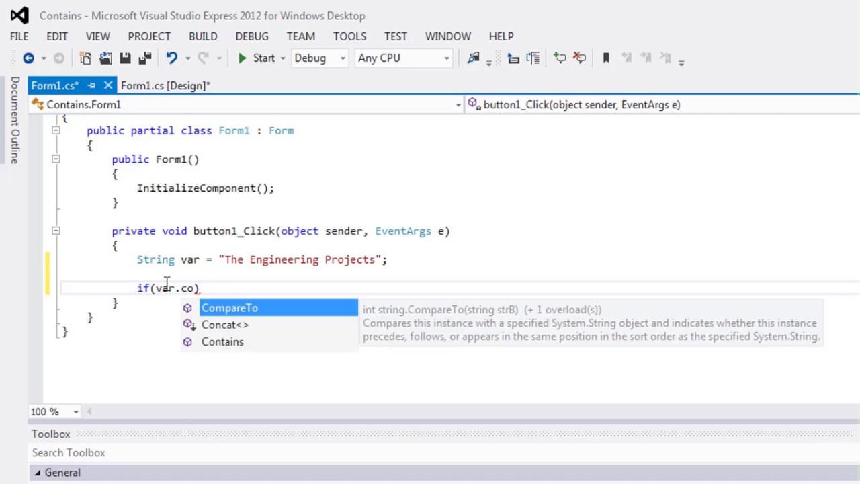860x484 pixels.
Task: Click the Toolbox panel title
Action: pyautogui.click(x=51, y=434)
